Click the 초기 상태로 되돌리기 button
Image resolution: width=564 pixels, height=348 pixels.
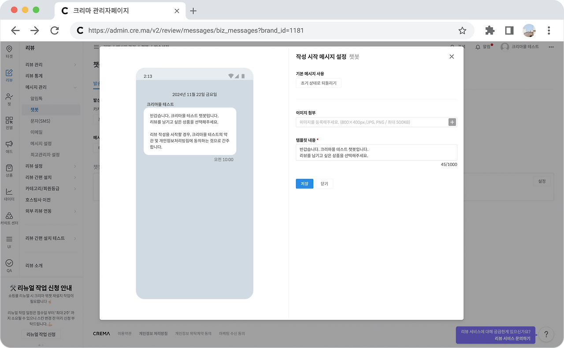click(x=319, y=83)
